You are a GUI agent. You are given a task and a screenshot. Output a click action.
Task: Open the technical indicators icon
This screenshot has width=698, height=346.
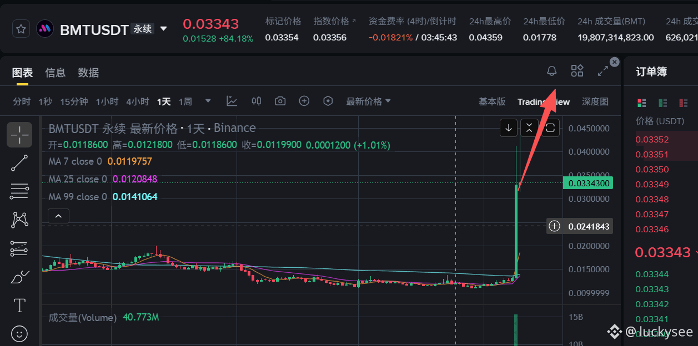pyautogui.click(x=232, y=101)
